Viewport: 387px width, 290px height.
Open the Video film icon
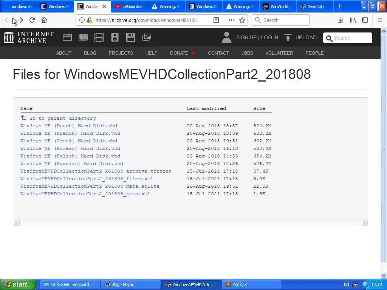pyautogui.click(x=99, y=37)
